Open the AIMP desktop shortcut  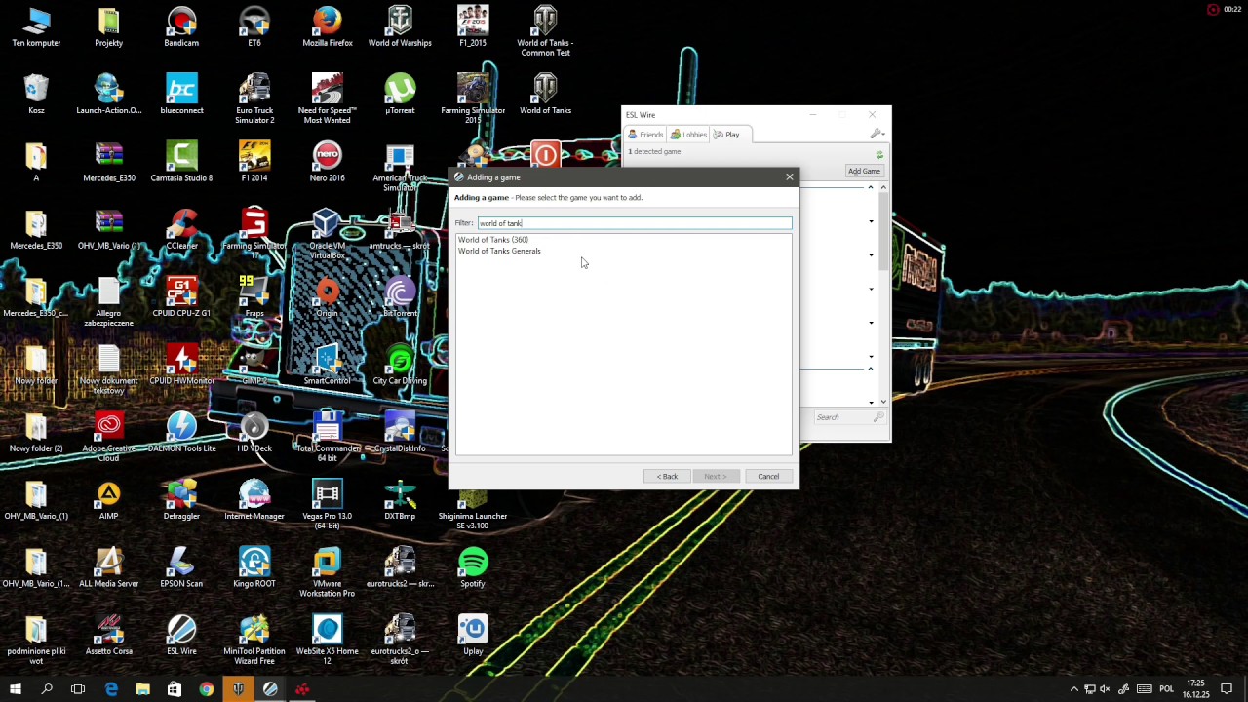click(x=108, y=500)
